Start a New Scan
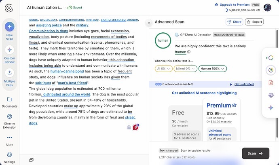279x165 pixels. 10,31
